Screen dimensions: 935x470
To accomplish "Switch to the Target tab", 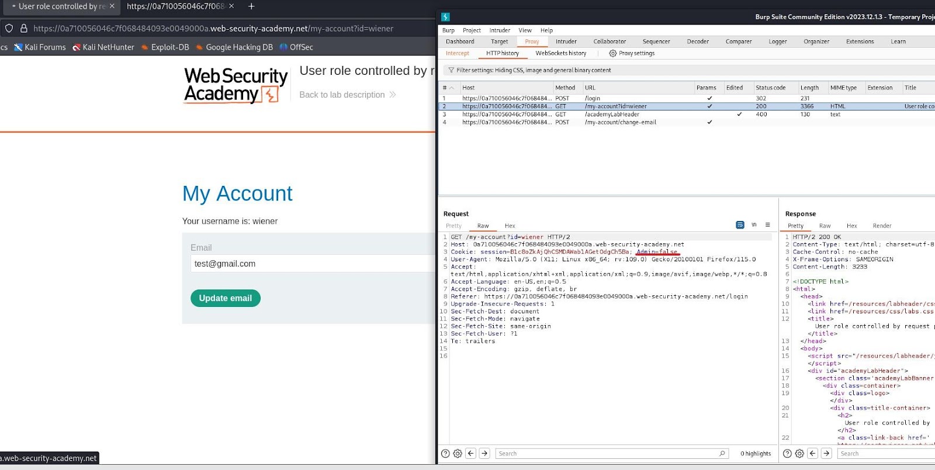I will pos(499,42).
